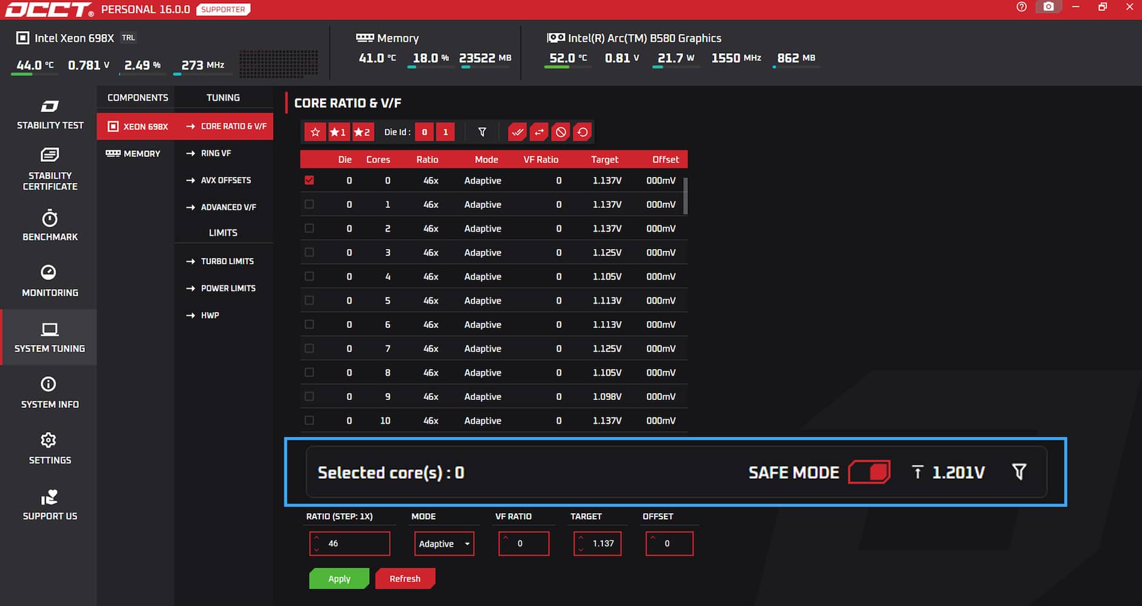
Task: Click the prohibited circle deselect icon
Action: point(561,132)
